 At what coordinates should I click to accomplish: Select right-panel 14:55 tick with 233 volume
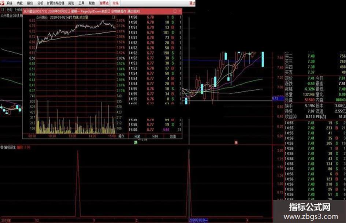point(315,128)
